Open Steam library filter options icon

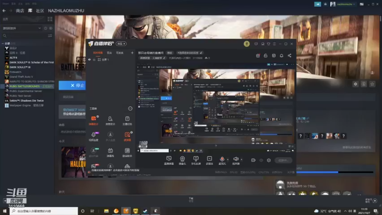pyautogui.click(x=50, y=35)
